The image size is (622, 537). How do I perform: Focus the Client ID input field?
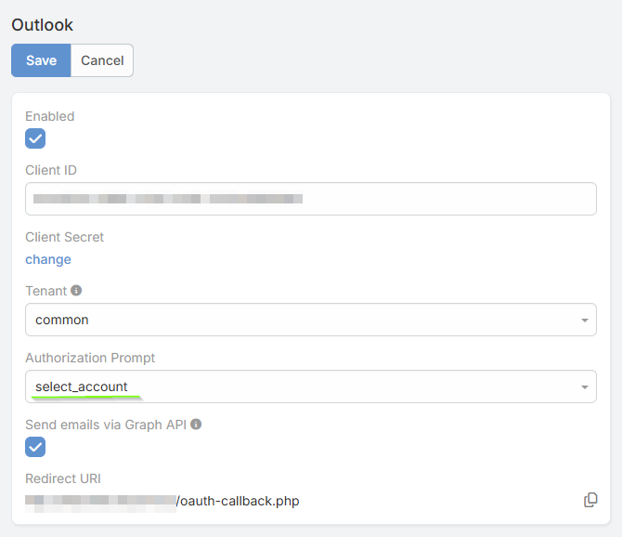tap(310, 199)
